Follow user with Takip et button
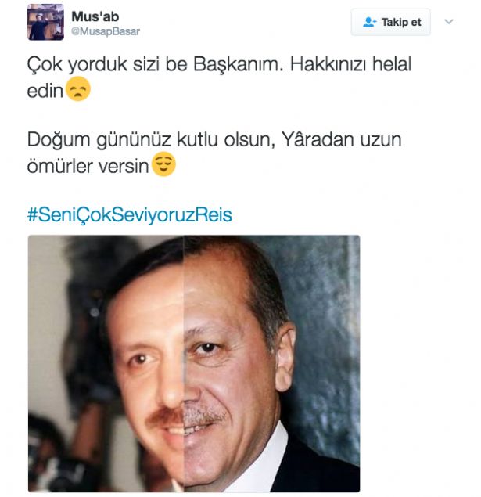The height and width of the screenshot is (497, 481). (391, 22)
